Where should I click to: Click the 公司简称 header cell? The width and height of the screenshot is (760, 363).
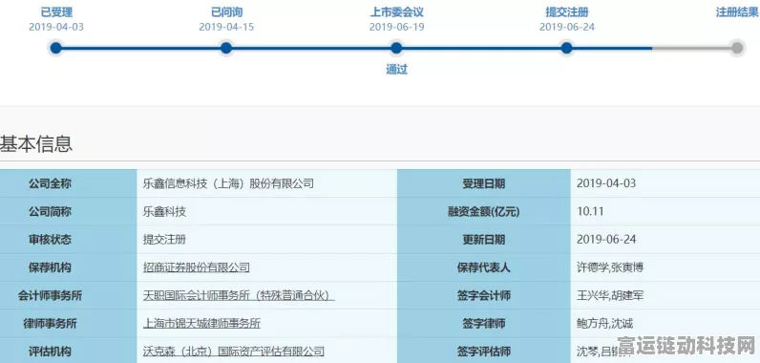click(x=69, y=211)
